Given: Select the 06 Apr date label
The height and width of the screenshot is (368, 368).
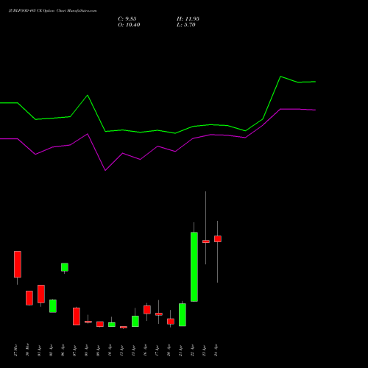Looking at the screenshot, I should (63, 350).
